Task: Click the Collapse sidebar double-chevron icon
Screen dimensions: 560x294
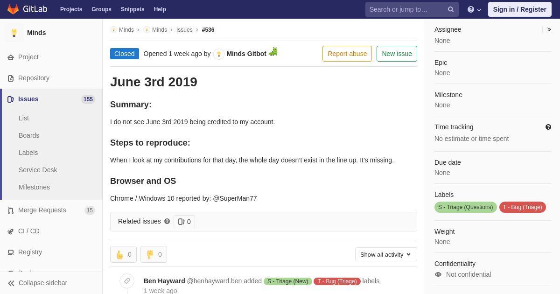Action: (x=11, y=283)
